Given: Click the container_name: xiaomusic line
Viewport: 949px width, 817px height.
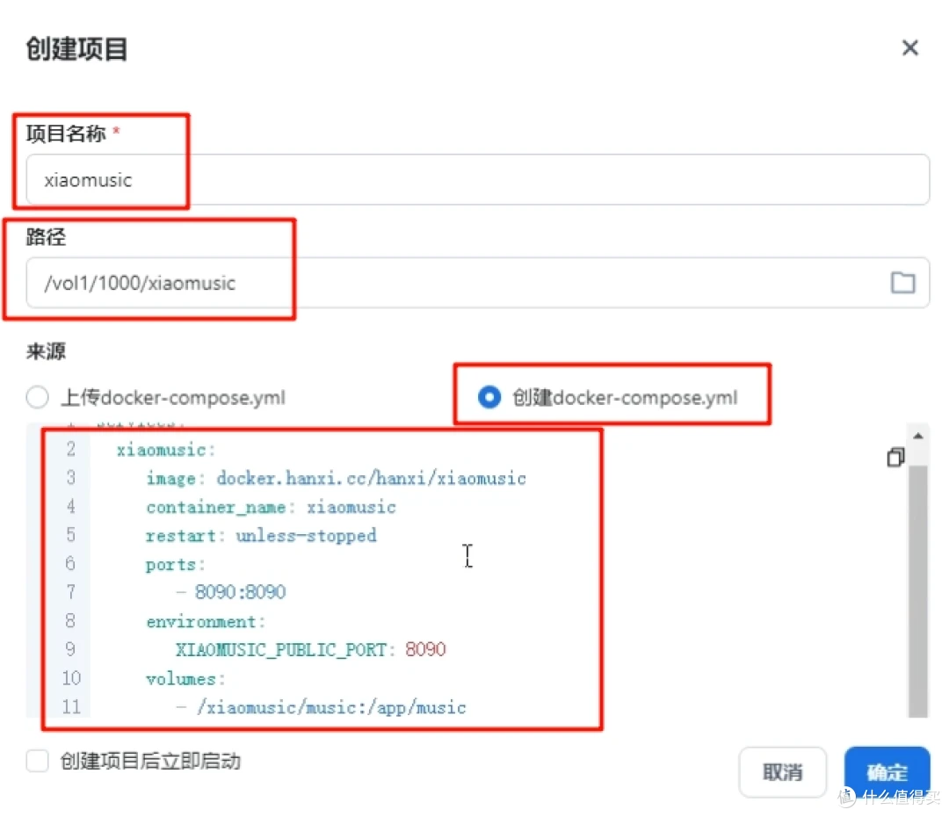Looking at the screenshot, I should [271, 506].
